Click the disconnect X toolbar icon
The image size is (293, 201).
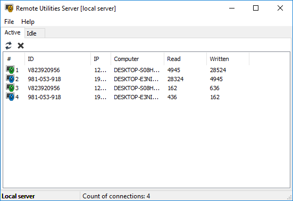click(x=21, y=46)
